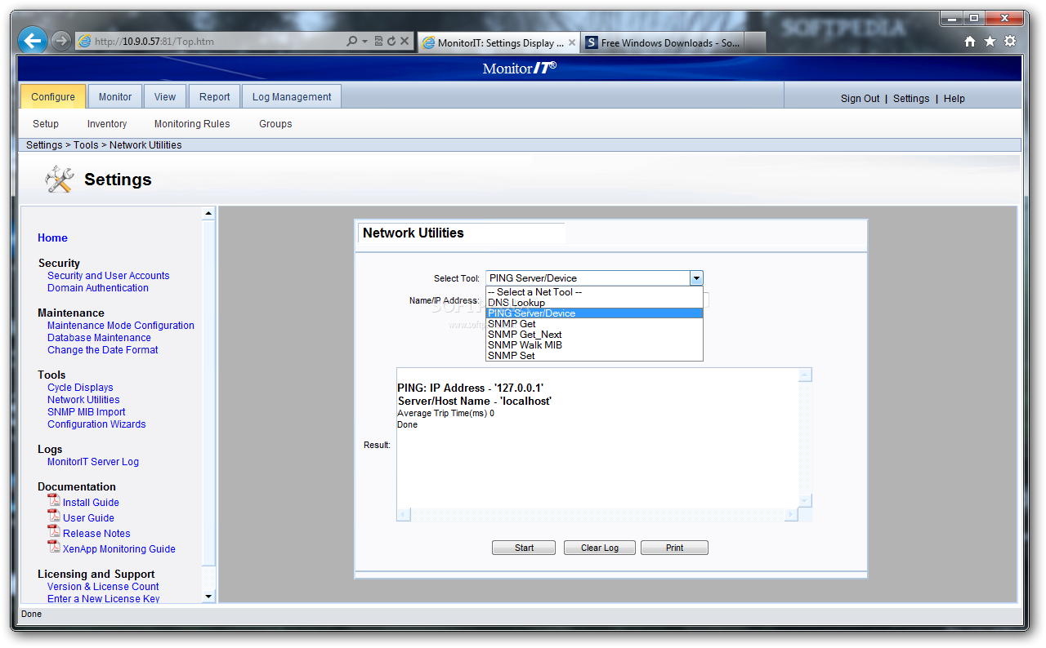Viewport: 1046px width, 648px height.
Task: Choose SNMP Get_Next from tool list
Action: [x=594, y=335]
